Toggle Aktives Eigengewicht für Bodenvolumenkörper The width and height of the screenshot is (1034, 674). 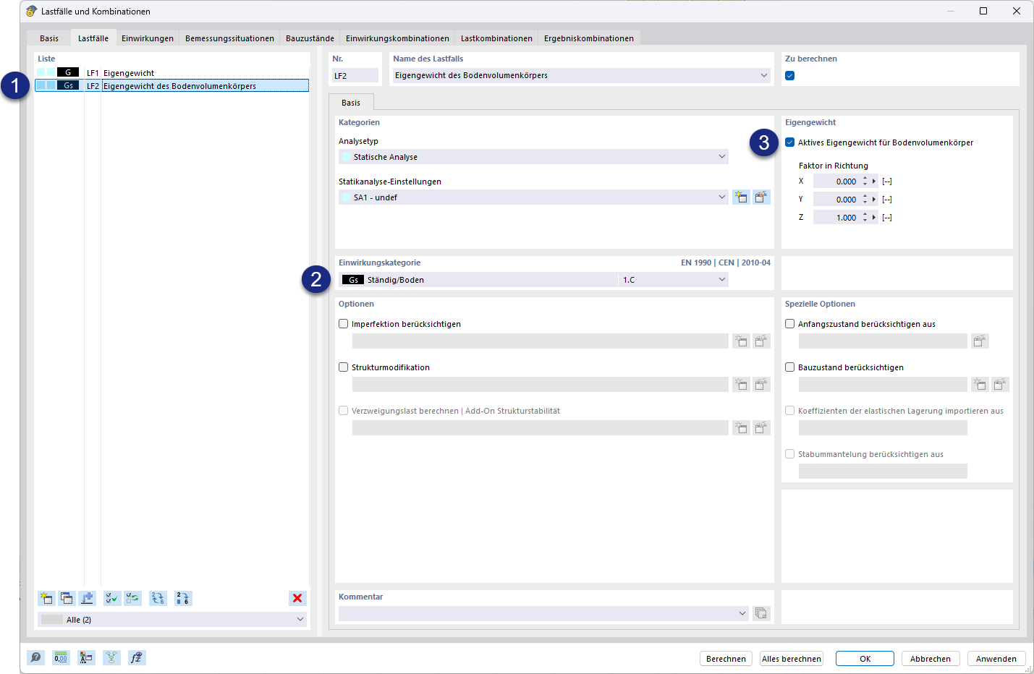(x=789, y=142)
